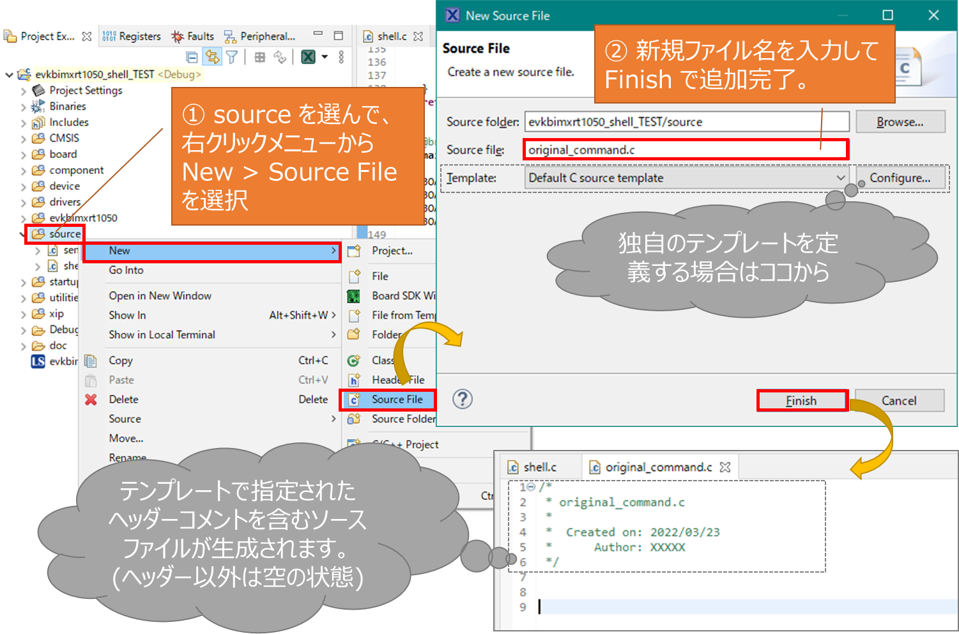The width and height of the screenshot is (959, 634).
Task: Expand the drivers folder in tree
Action: [24, 203]
